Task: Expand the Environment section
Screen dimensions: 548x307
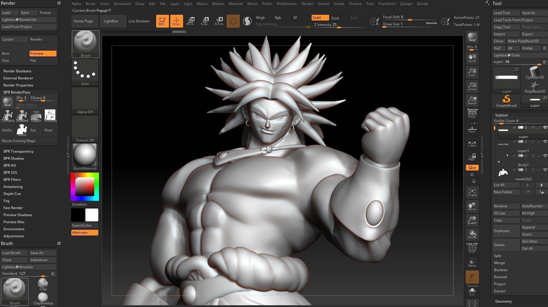Action: click(x=14, y=229)
